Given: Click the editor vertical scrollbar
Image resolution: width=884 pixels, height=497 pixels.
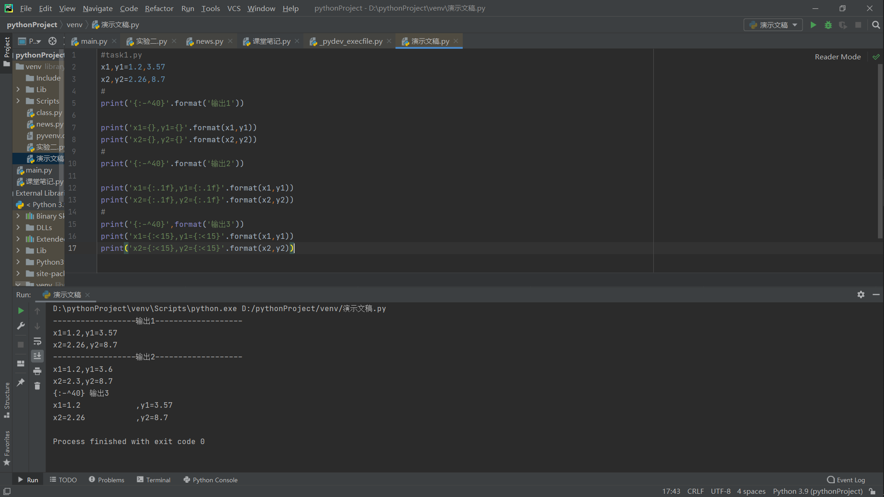Looking at the screenshot, I should point(880,152).
